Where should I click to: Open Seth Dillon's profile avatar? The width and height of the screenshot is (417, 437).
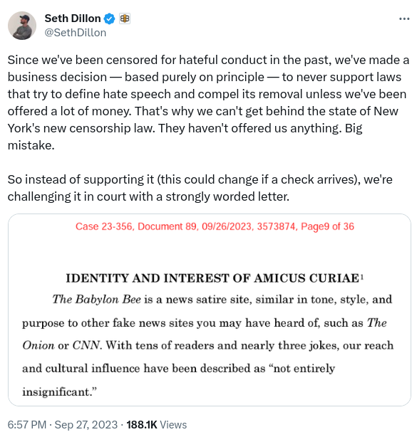(22, 26)
